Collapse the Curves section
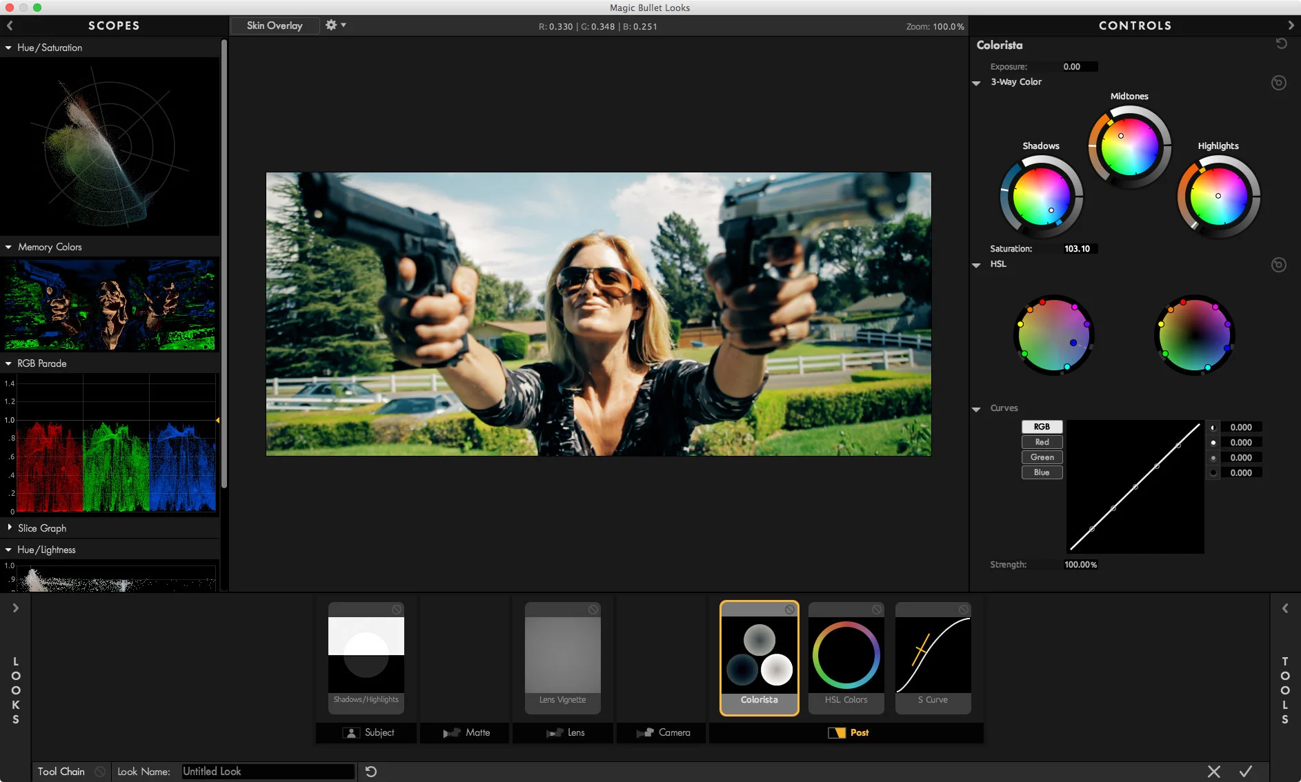Viewport: 1301px width, 782px height. [x=976, y=409]
